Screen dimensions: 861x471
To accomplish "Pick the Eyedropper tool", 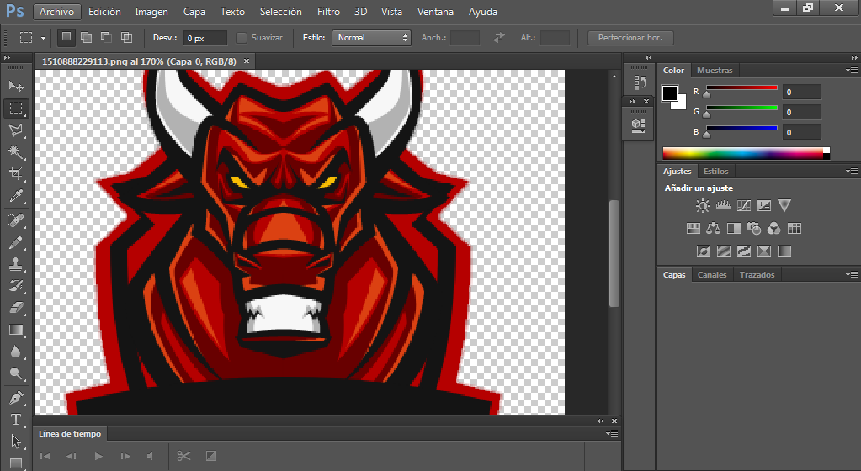I will pyautogui.click(x=16, y=197).
